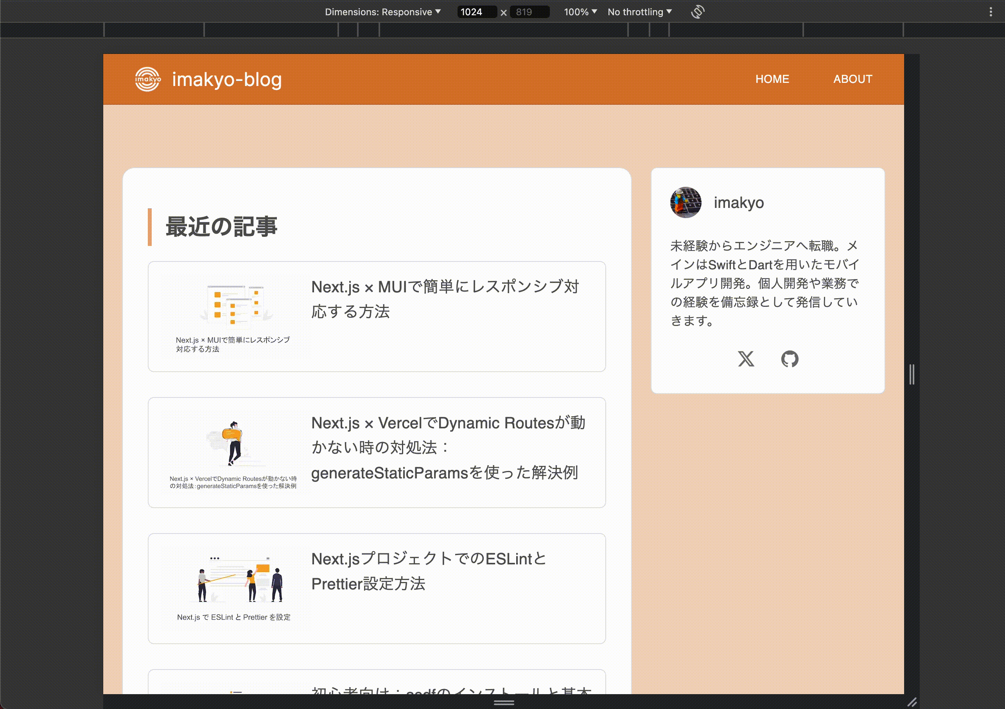Go to the ABOUT nav link

(852, 79)
